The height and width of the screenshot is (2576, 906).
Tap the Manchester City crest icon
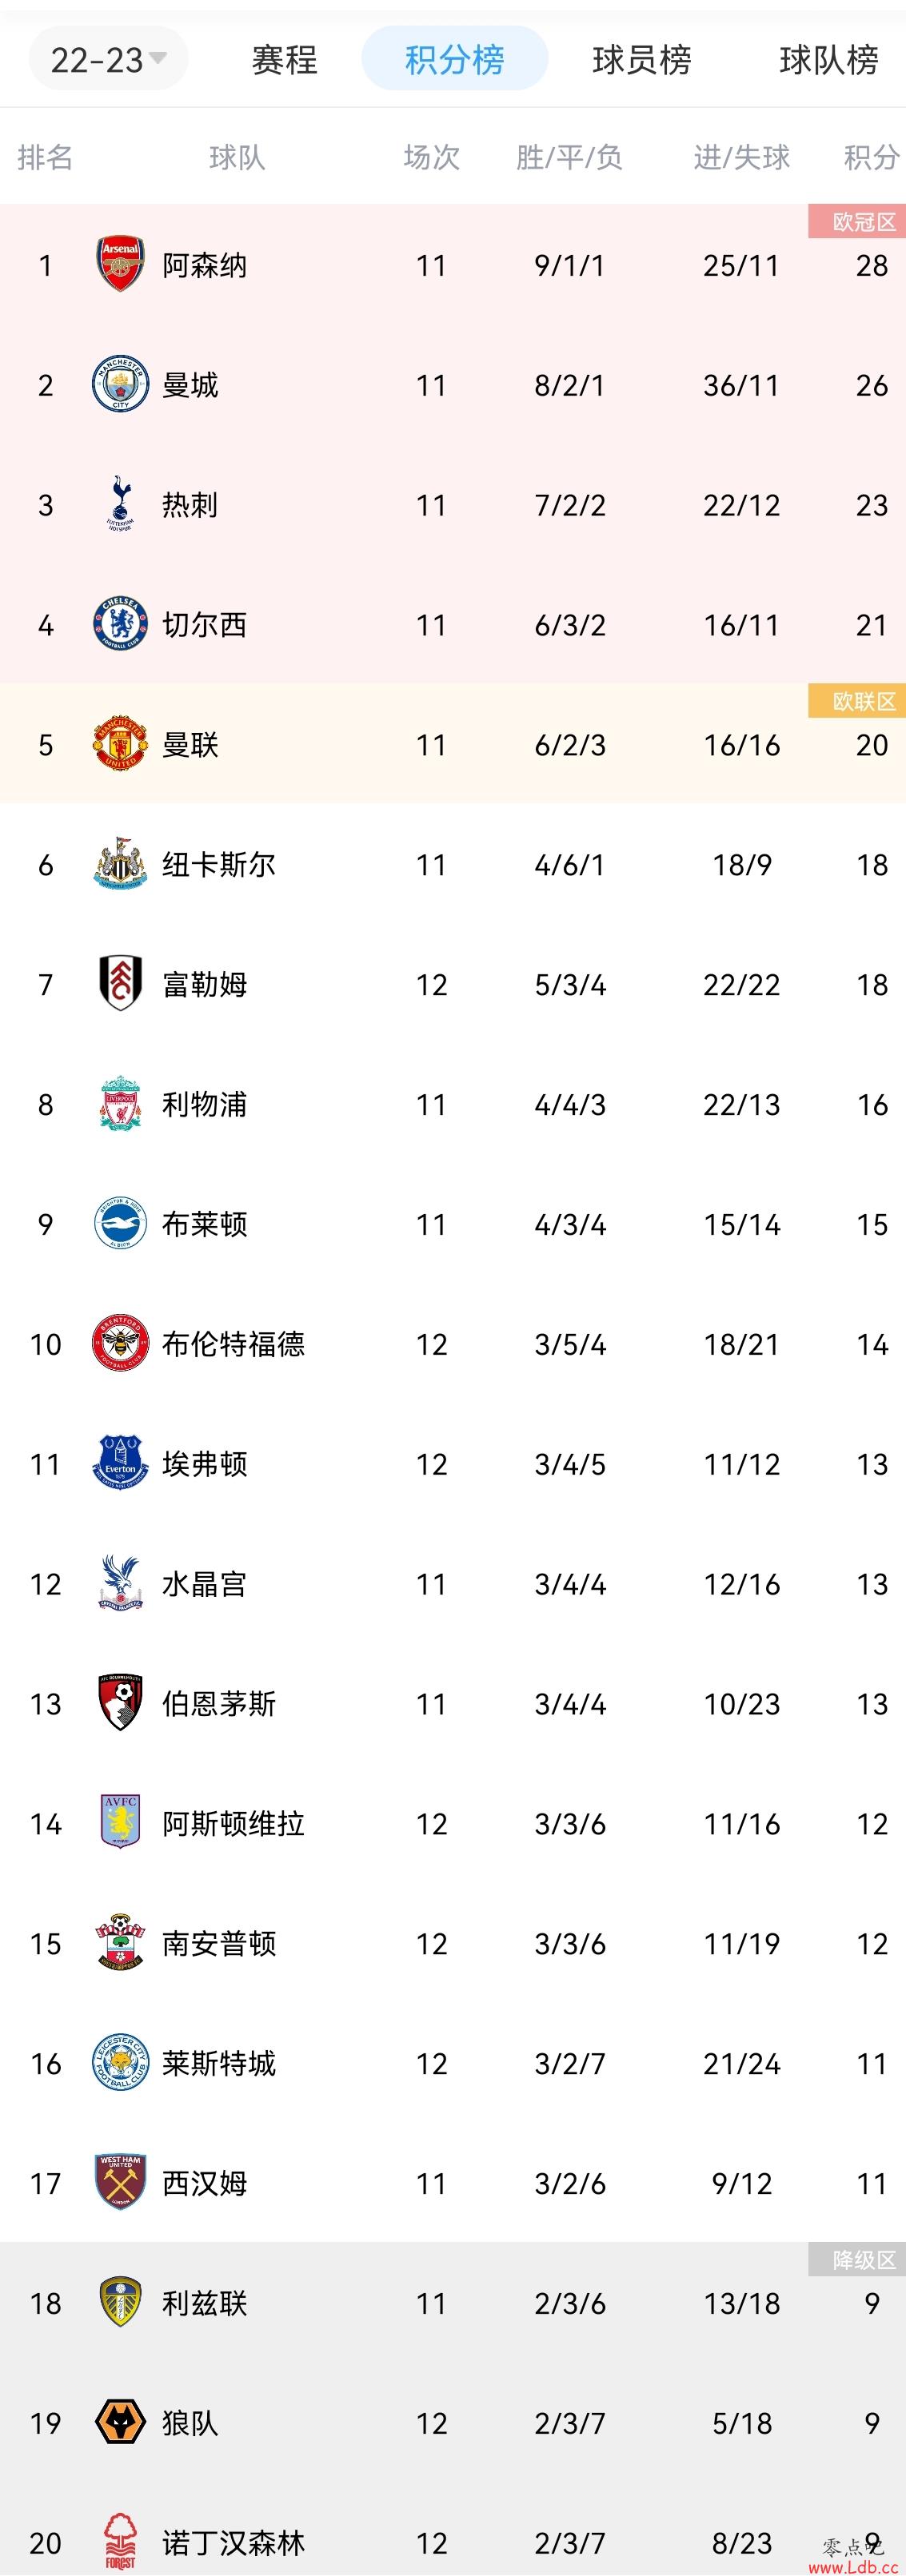point(120,385)
